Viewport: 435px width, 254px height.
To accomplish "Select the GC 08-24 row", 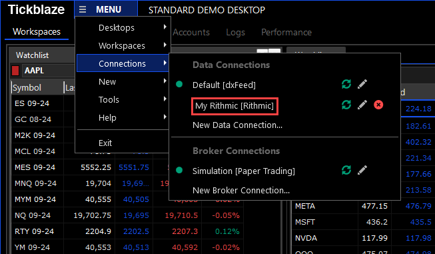I will [33, 119].
